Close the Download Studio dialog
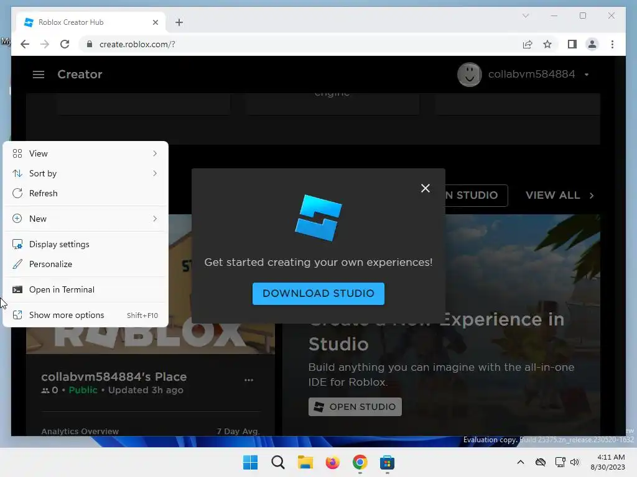Screen dimensions: 637x477 (425, 188)
